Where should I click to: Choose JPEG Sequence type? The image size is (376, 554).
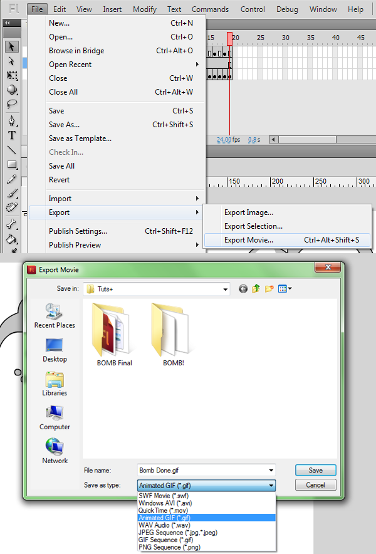(x=206, y=533)
